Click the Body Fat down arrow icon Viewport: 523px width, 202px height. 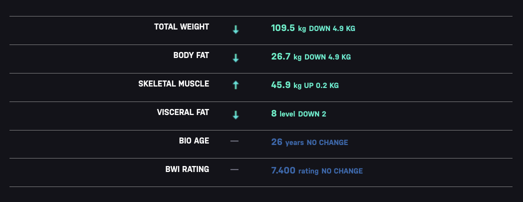pos(235,58)
